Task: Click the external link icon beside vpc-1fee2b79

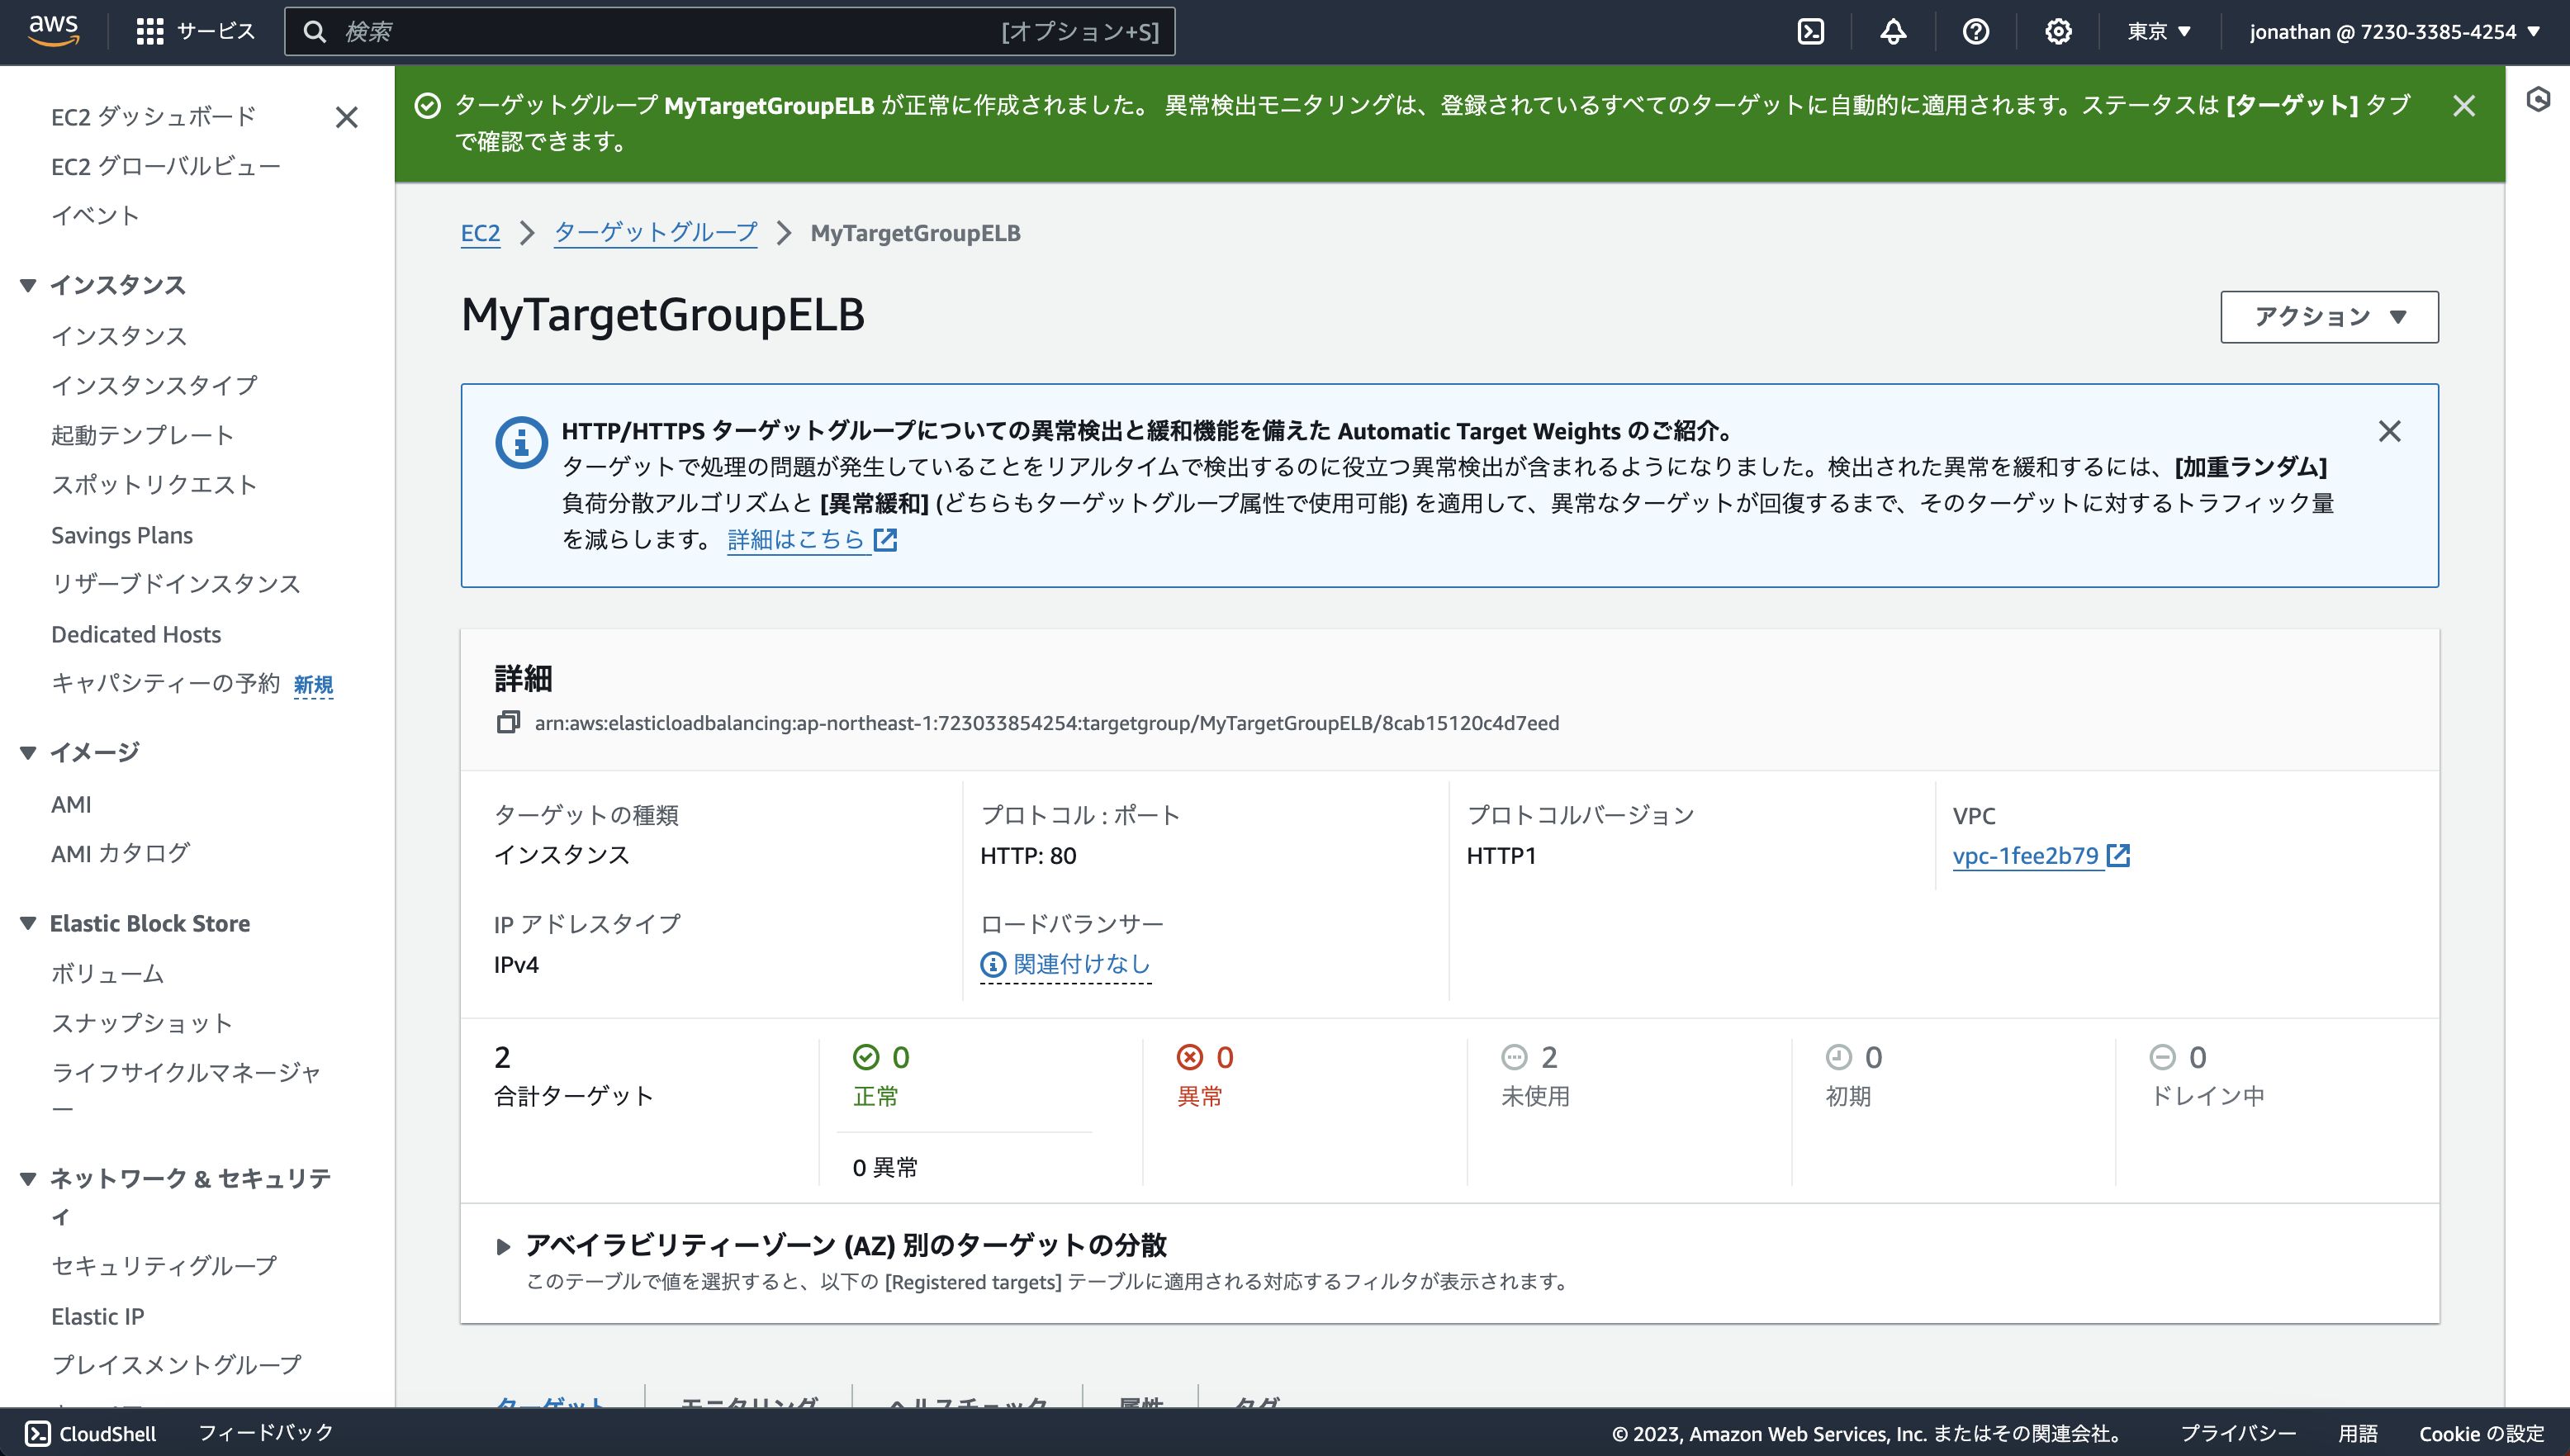Action: coord(2120,855)
